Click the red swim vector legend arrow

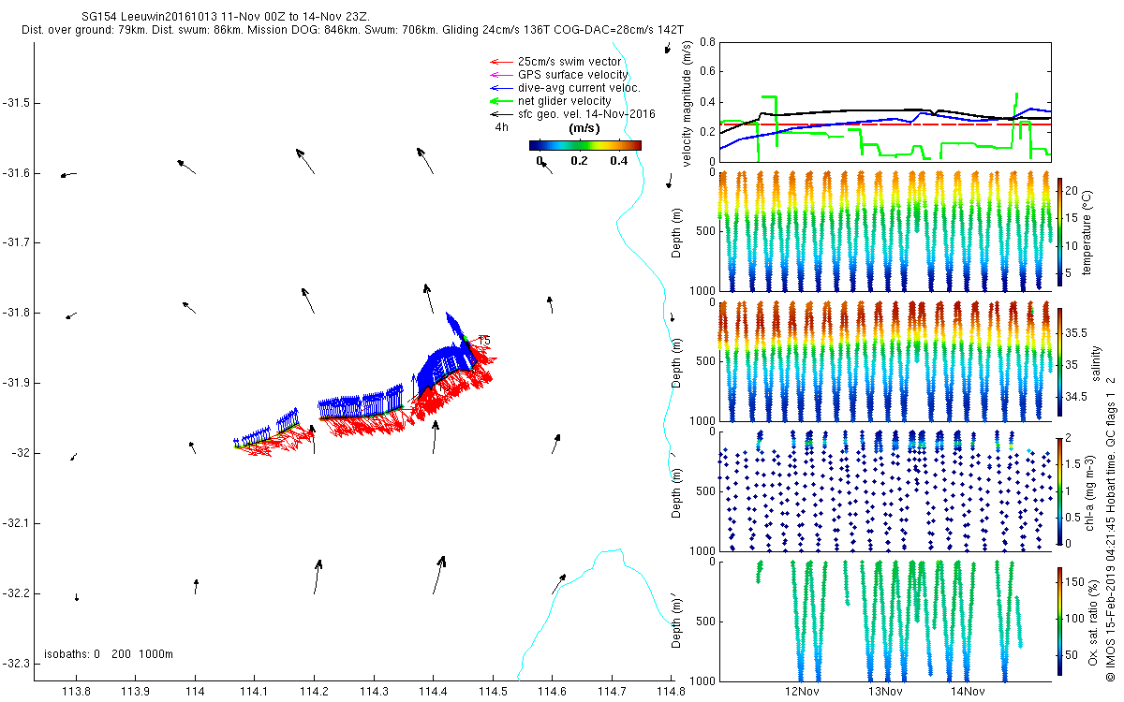click(x=499, y=62)
